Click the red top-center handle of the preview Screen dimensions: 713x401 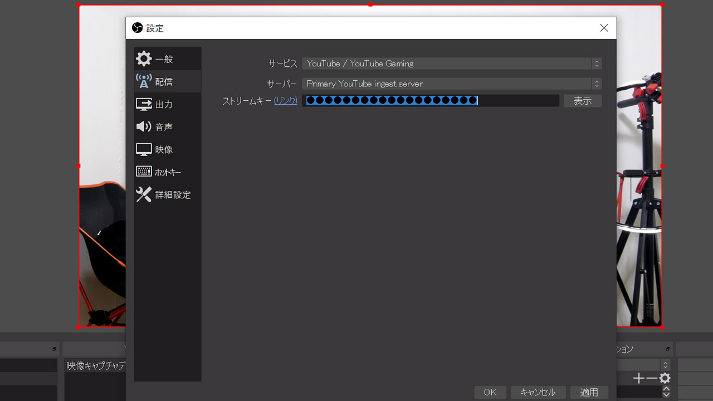pos(370,4)
